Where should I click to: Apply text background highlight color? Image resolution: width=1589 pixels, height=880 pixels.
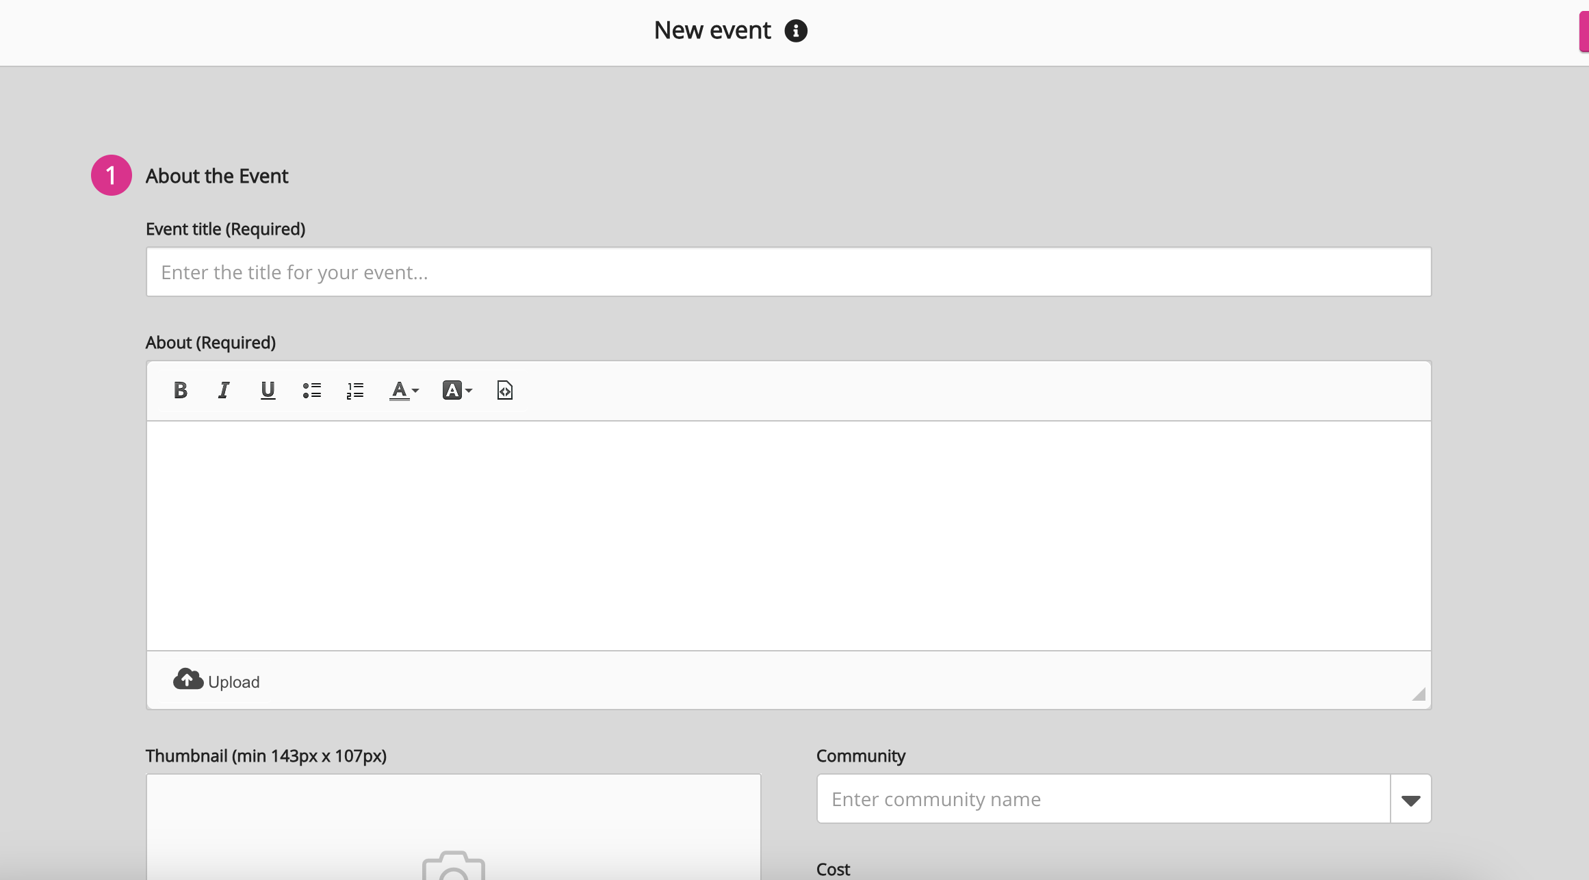pos(452,390)
